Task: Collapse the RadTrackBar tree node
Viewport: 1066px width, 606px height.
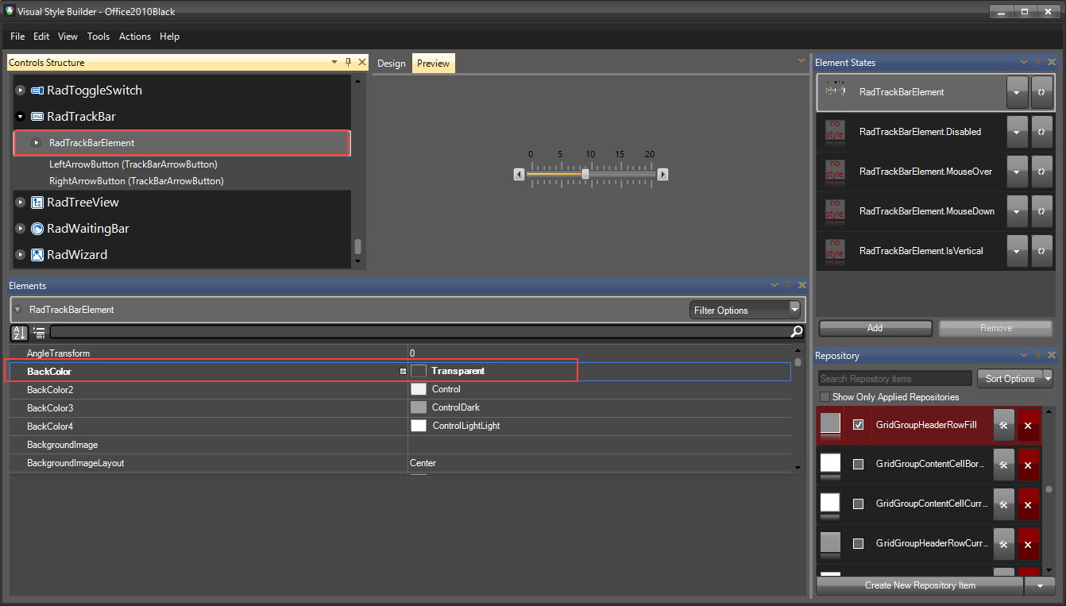Action: pos(21,117)
